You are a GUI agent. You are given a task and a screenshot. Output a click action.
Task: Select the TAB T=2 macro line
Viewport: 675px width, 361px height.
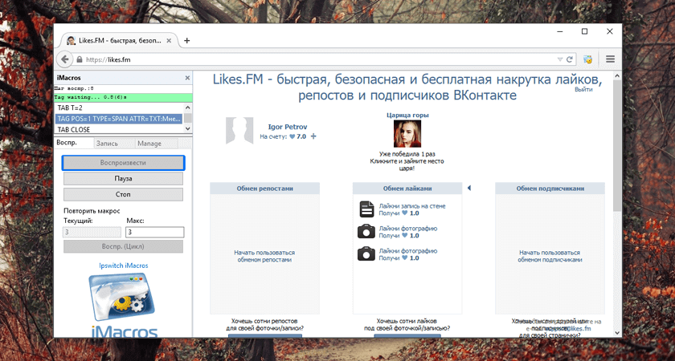point(119,107)
